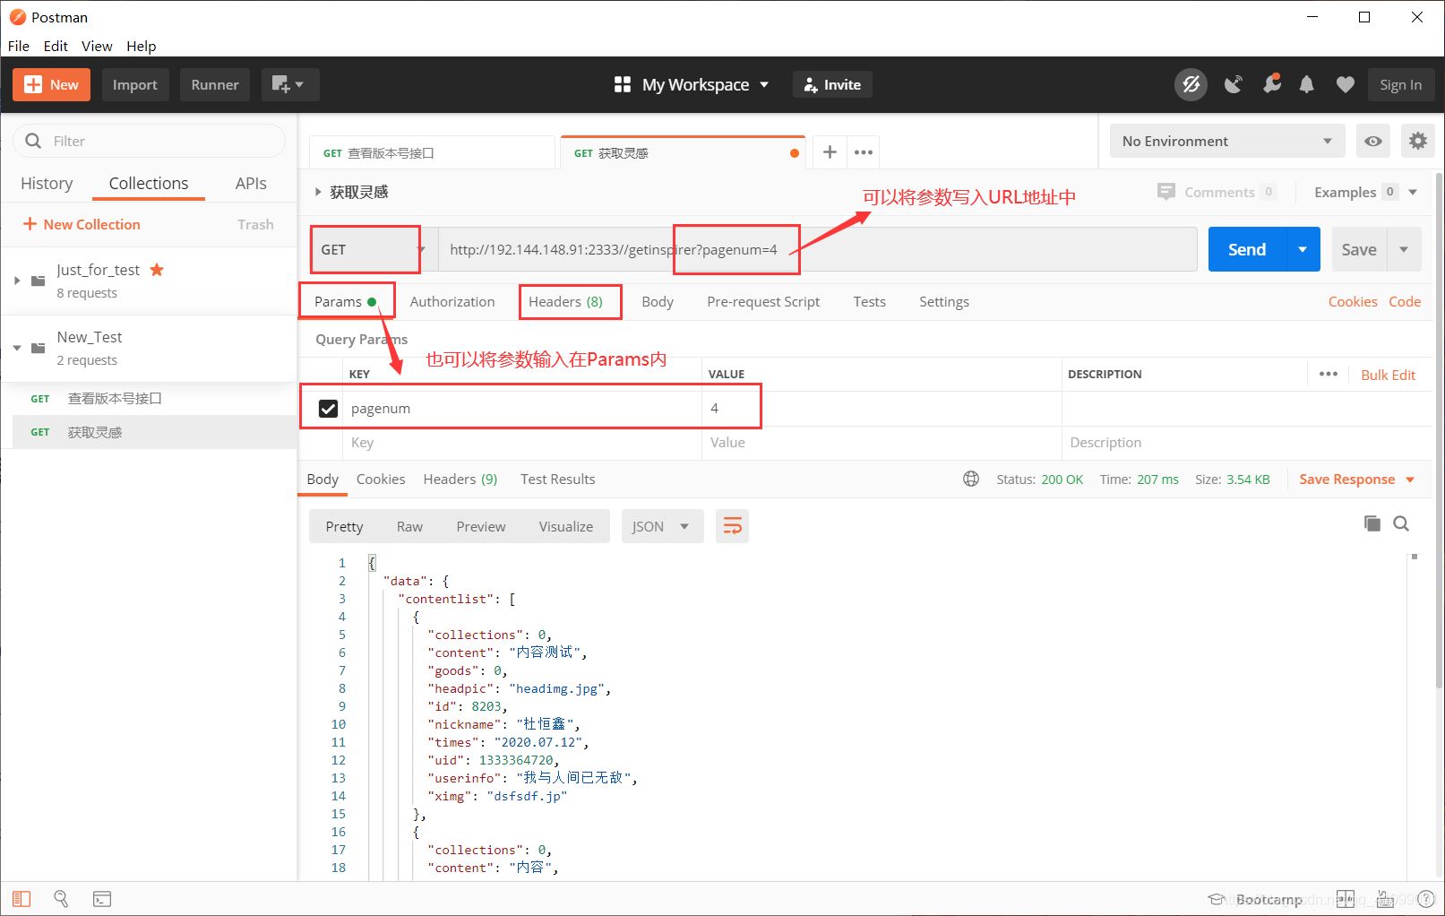Open the three-dots menu in params header

pyautogui.click(x=1329, y=374)
